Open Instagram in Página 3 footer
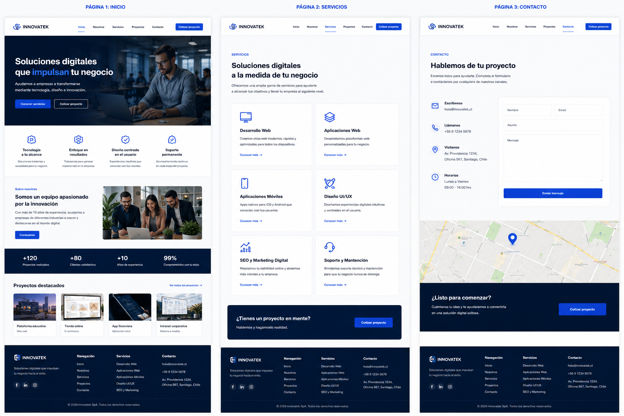Viewport: 624px width, 416px height. 450,387
